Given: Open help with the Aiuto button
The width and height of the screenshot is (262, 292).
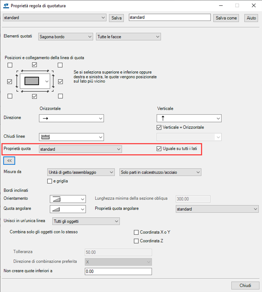Looking at the screenshot, I should [251, 18].
